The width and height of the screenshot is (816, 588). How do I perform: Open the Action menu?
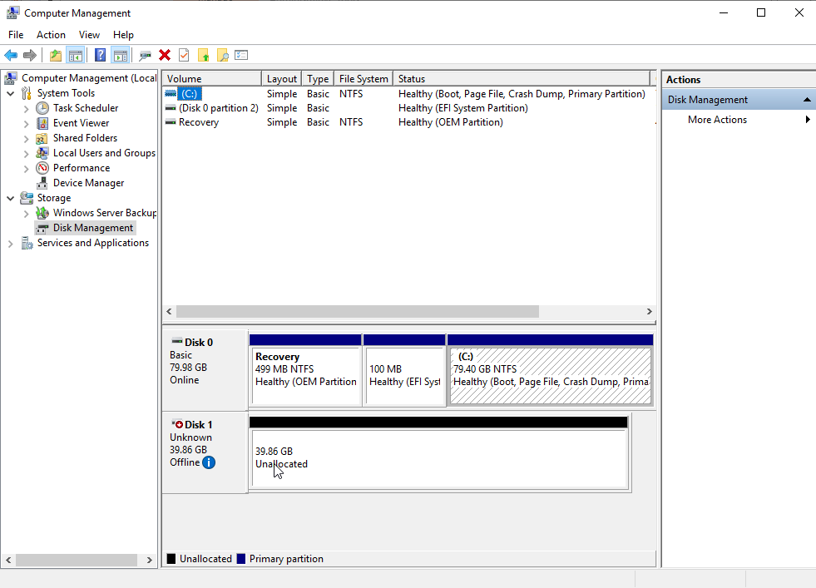pos(51,35)
